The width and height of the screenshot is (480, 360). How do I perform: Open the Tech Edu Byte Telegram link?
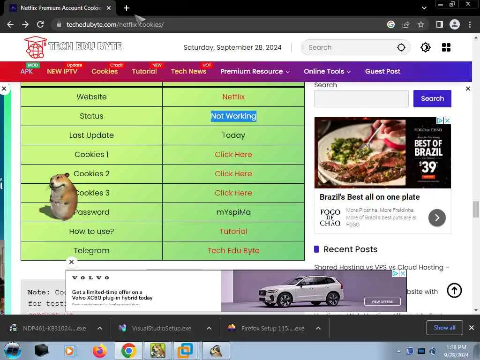click(233, 250)
